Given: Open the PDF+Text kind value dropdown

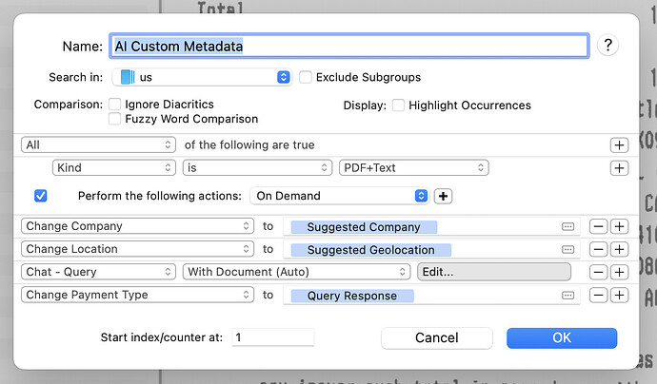Looking at the screenshot, I should [414, 168].
